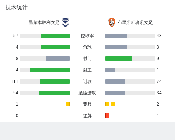Viewport: 175px width, 140px height.
Task: Click the green shots bar for Brisbane
Action: (x=119, y=59)
